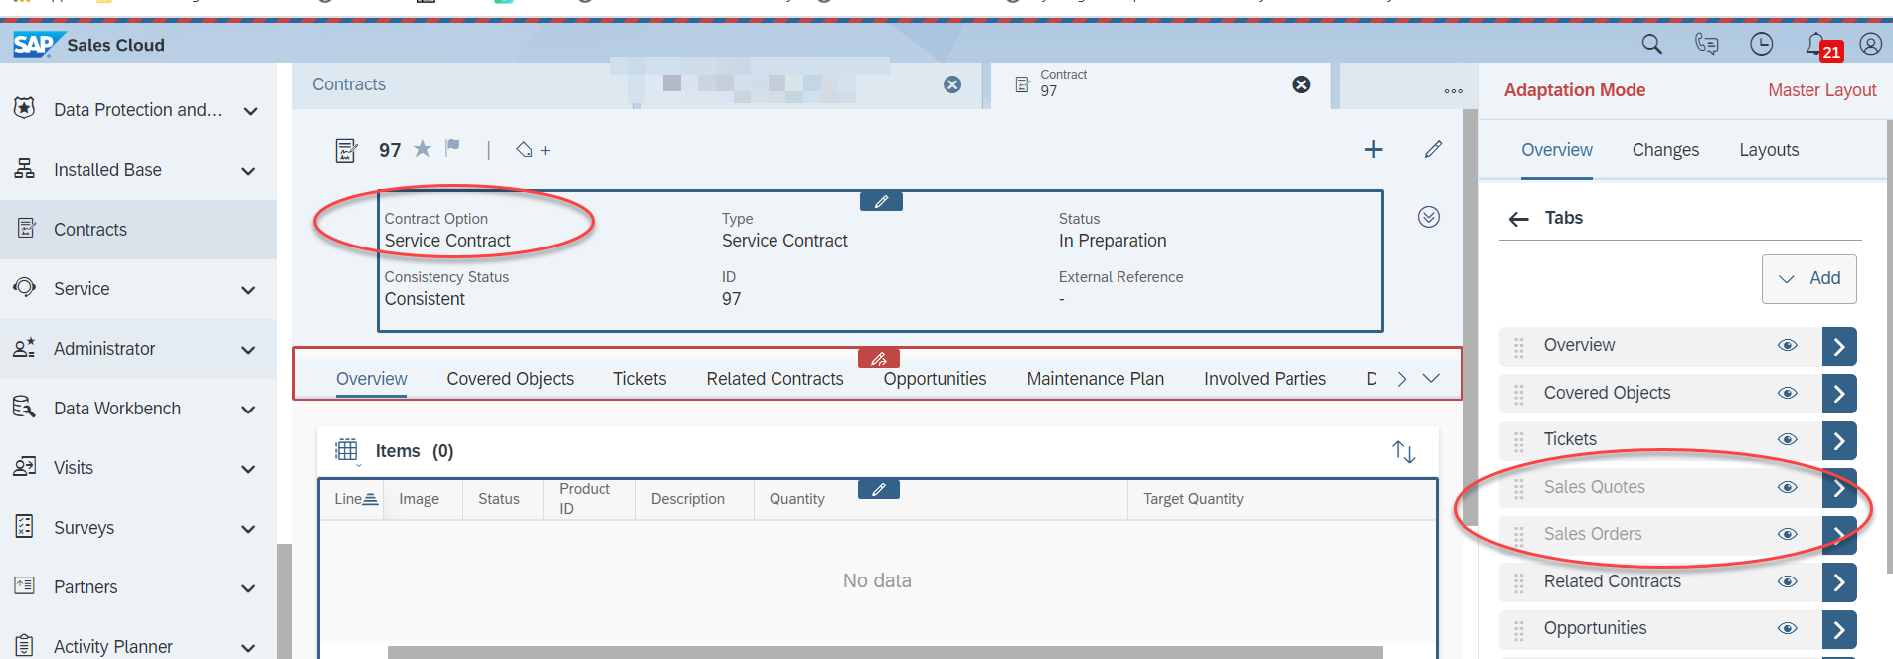Open Overview tab details arrow in adaptation panel
The height and width of the screenshot is (659, 1893).
pyautogui.click(x=1839, y=346)
